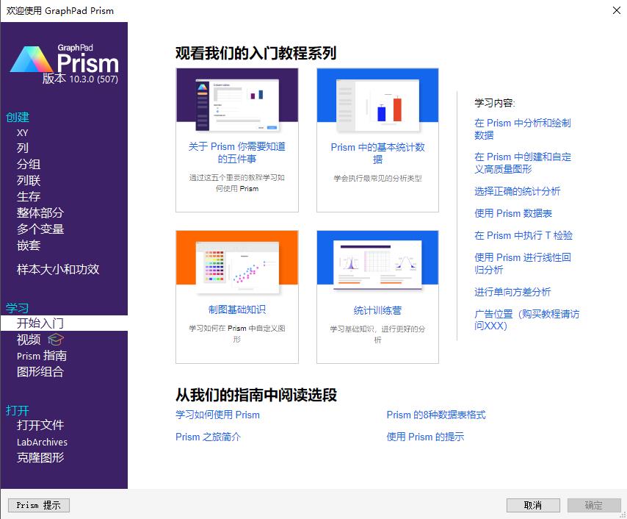Click Prism 中的基本统计数据 title link
627x519 pixels.
click(x=377, y=153)
